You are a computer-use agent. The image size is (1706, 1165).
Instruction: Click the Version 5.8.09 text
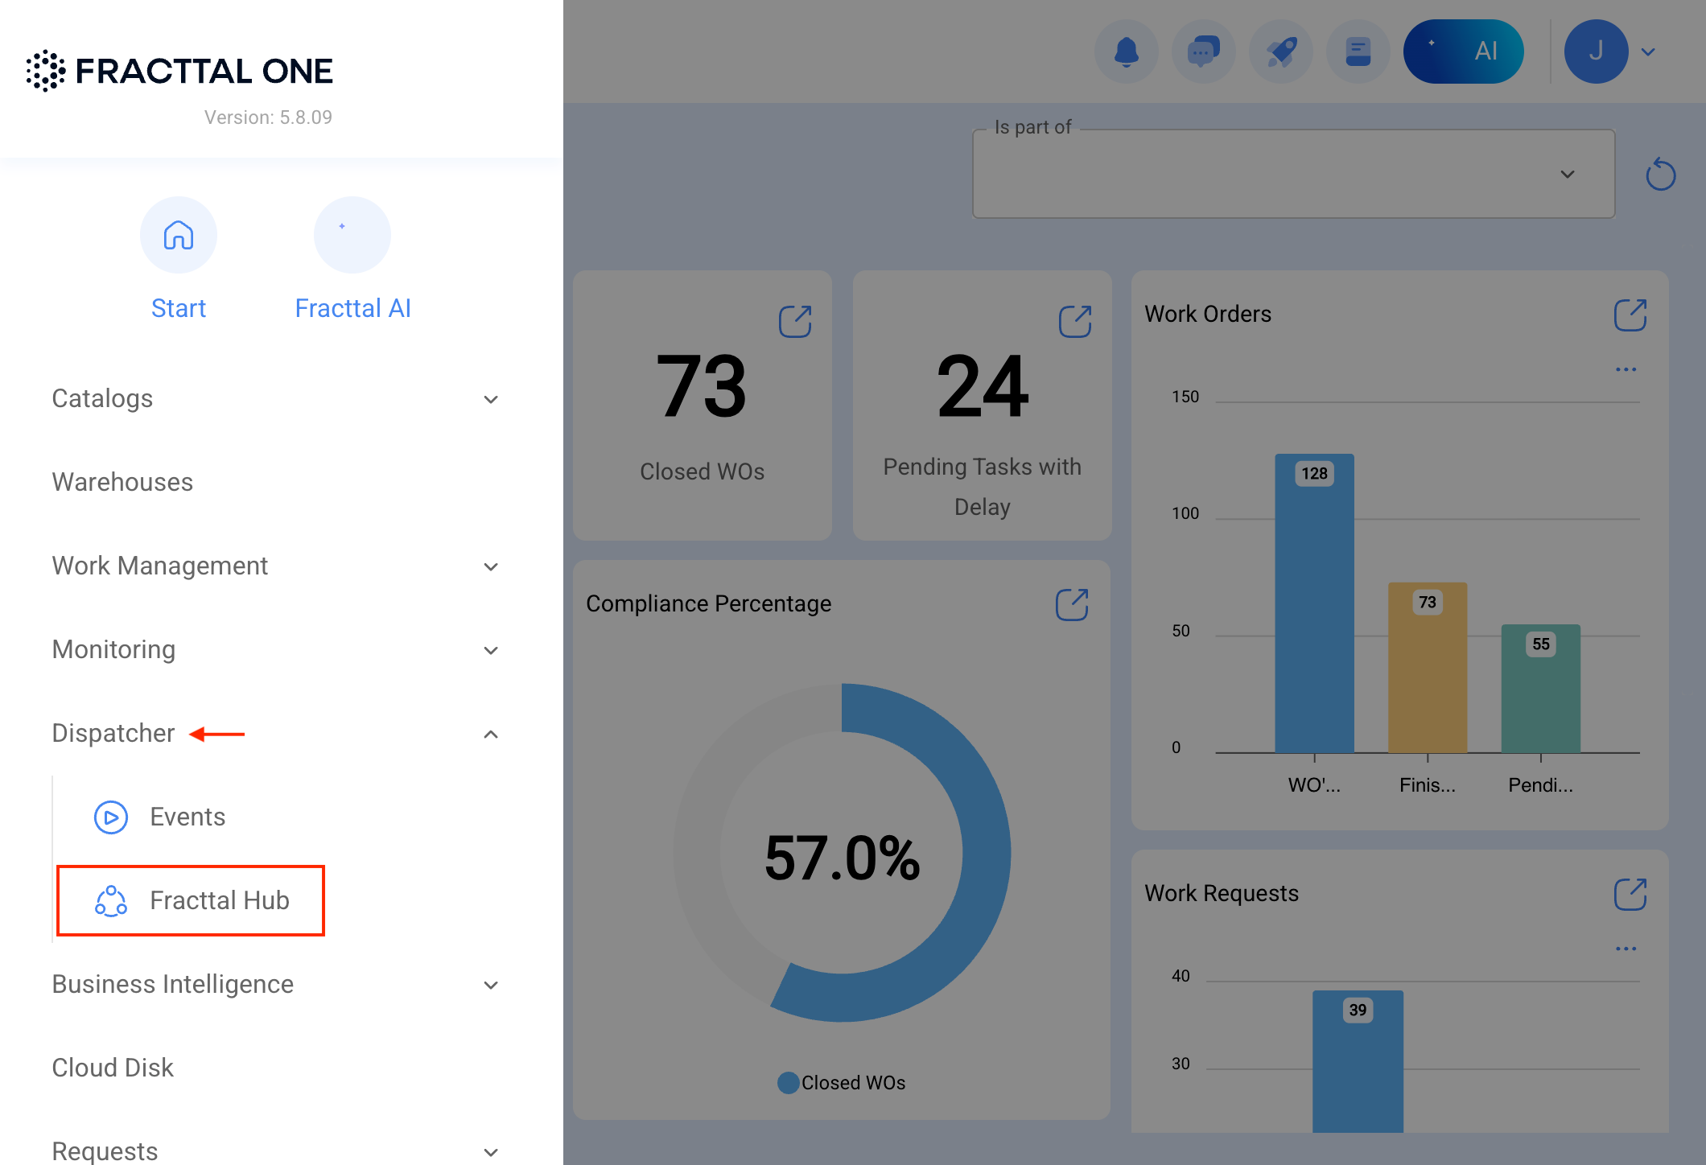[x=268, y=117]
